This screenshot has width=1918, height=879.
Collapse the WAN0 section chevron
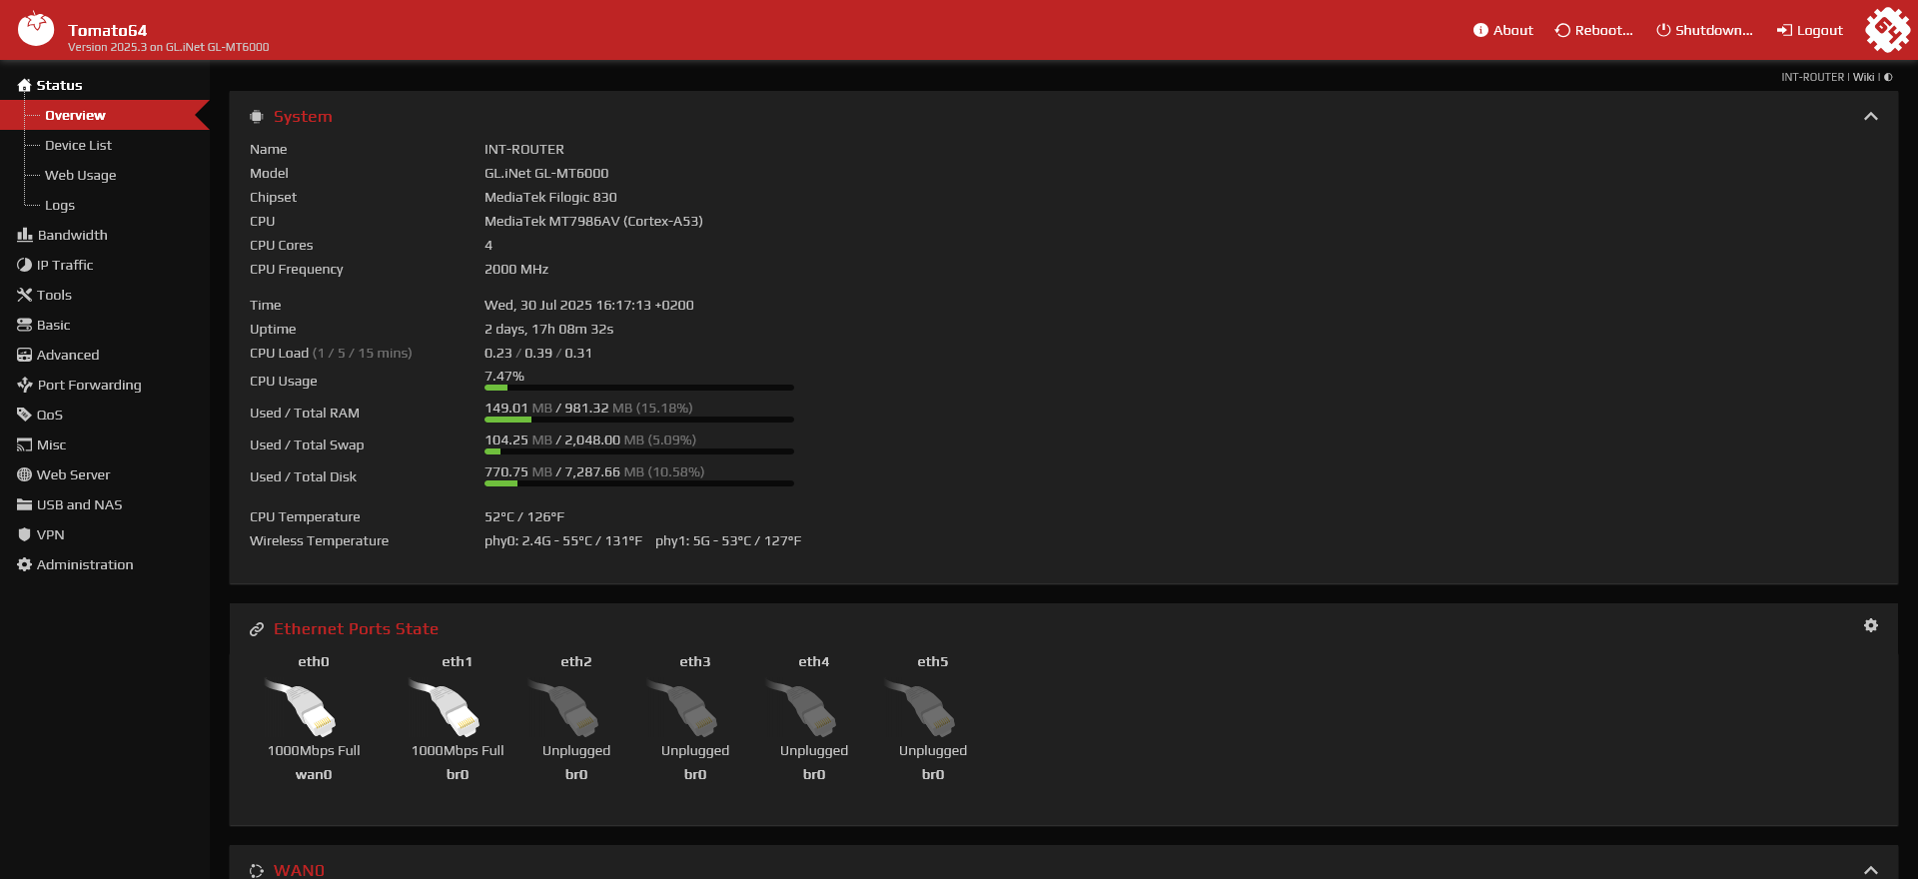pos(1871,870)
